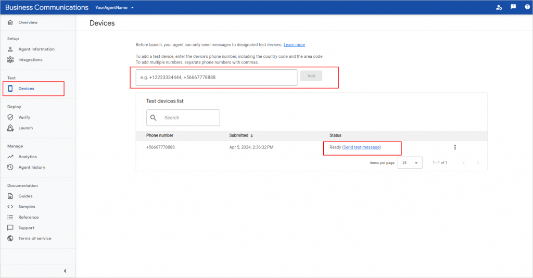Screen dimensions: 533x278
Task: Click the Launch rocket icon
Action: pos(10,128)
